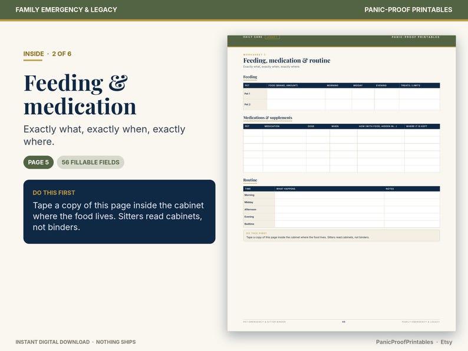Screen dimensions: 468x351
Task: Click 'PanicProofPrintables · Etsy' footer credit
Action: [x=414, y=342]
